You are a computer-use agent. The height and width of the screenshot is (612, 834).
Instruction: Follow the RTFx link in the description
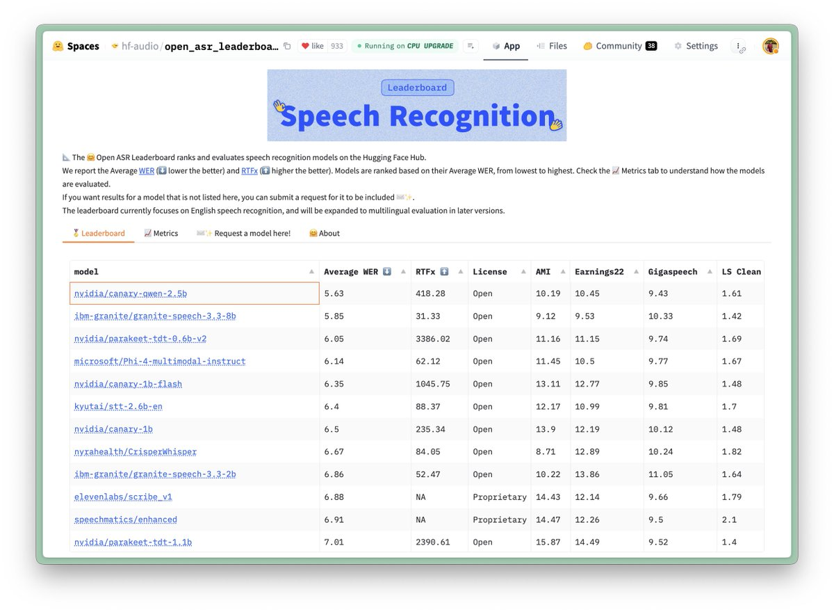click(x=250, y=170)
